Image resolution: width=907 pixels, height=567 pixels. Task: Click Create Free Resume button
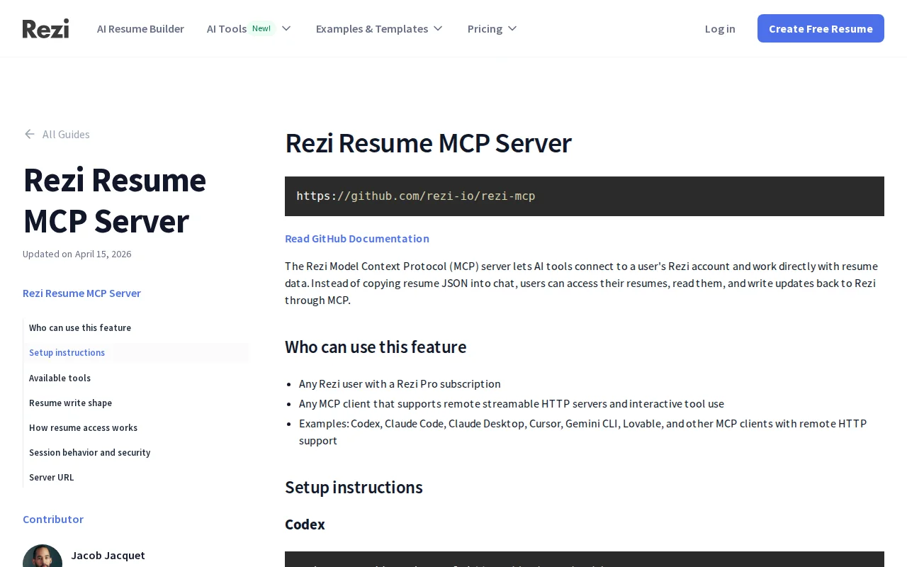[x=821, y=28]
